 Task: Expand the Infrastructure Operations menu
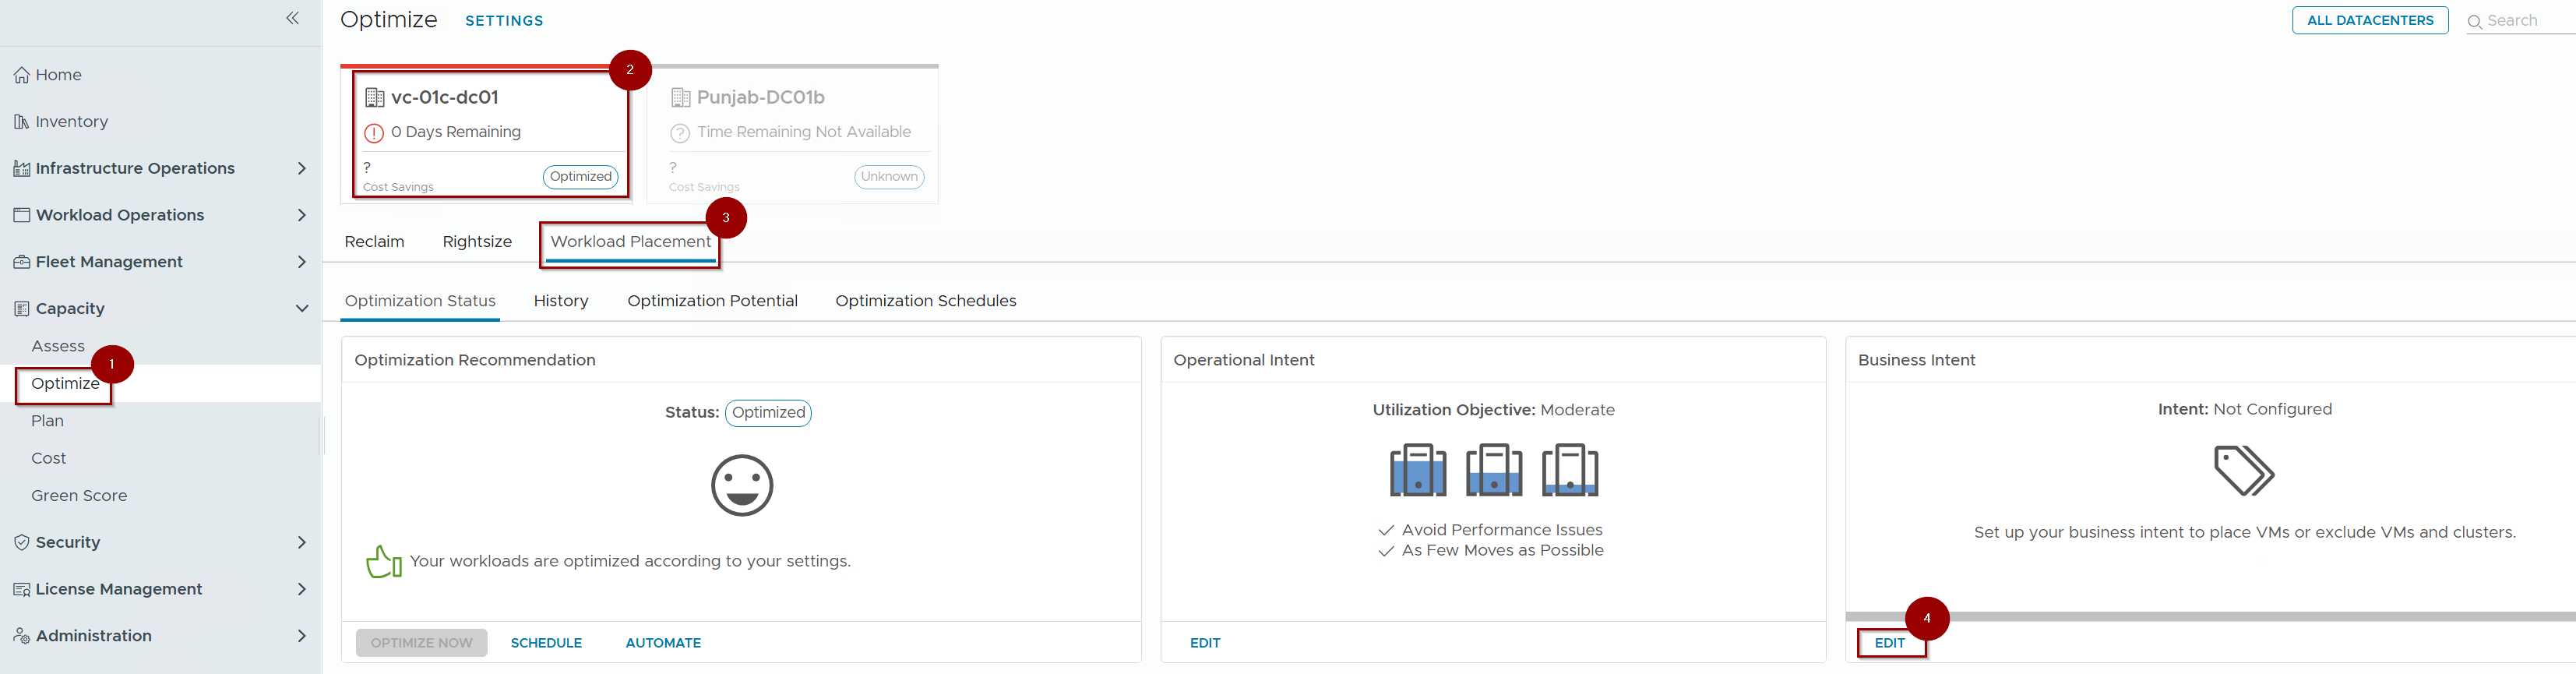point(301,169)
